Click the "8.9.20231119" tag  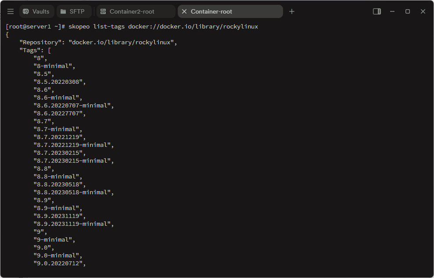[x=60, y=216]
